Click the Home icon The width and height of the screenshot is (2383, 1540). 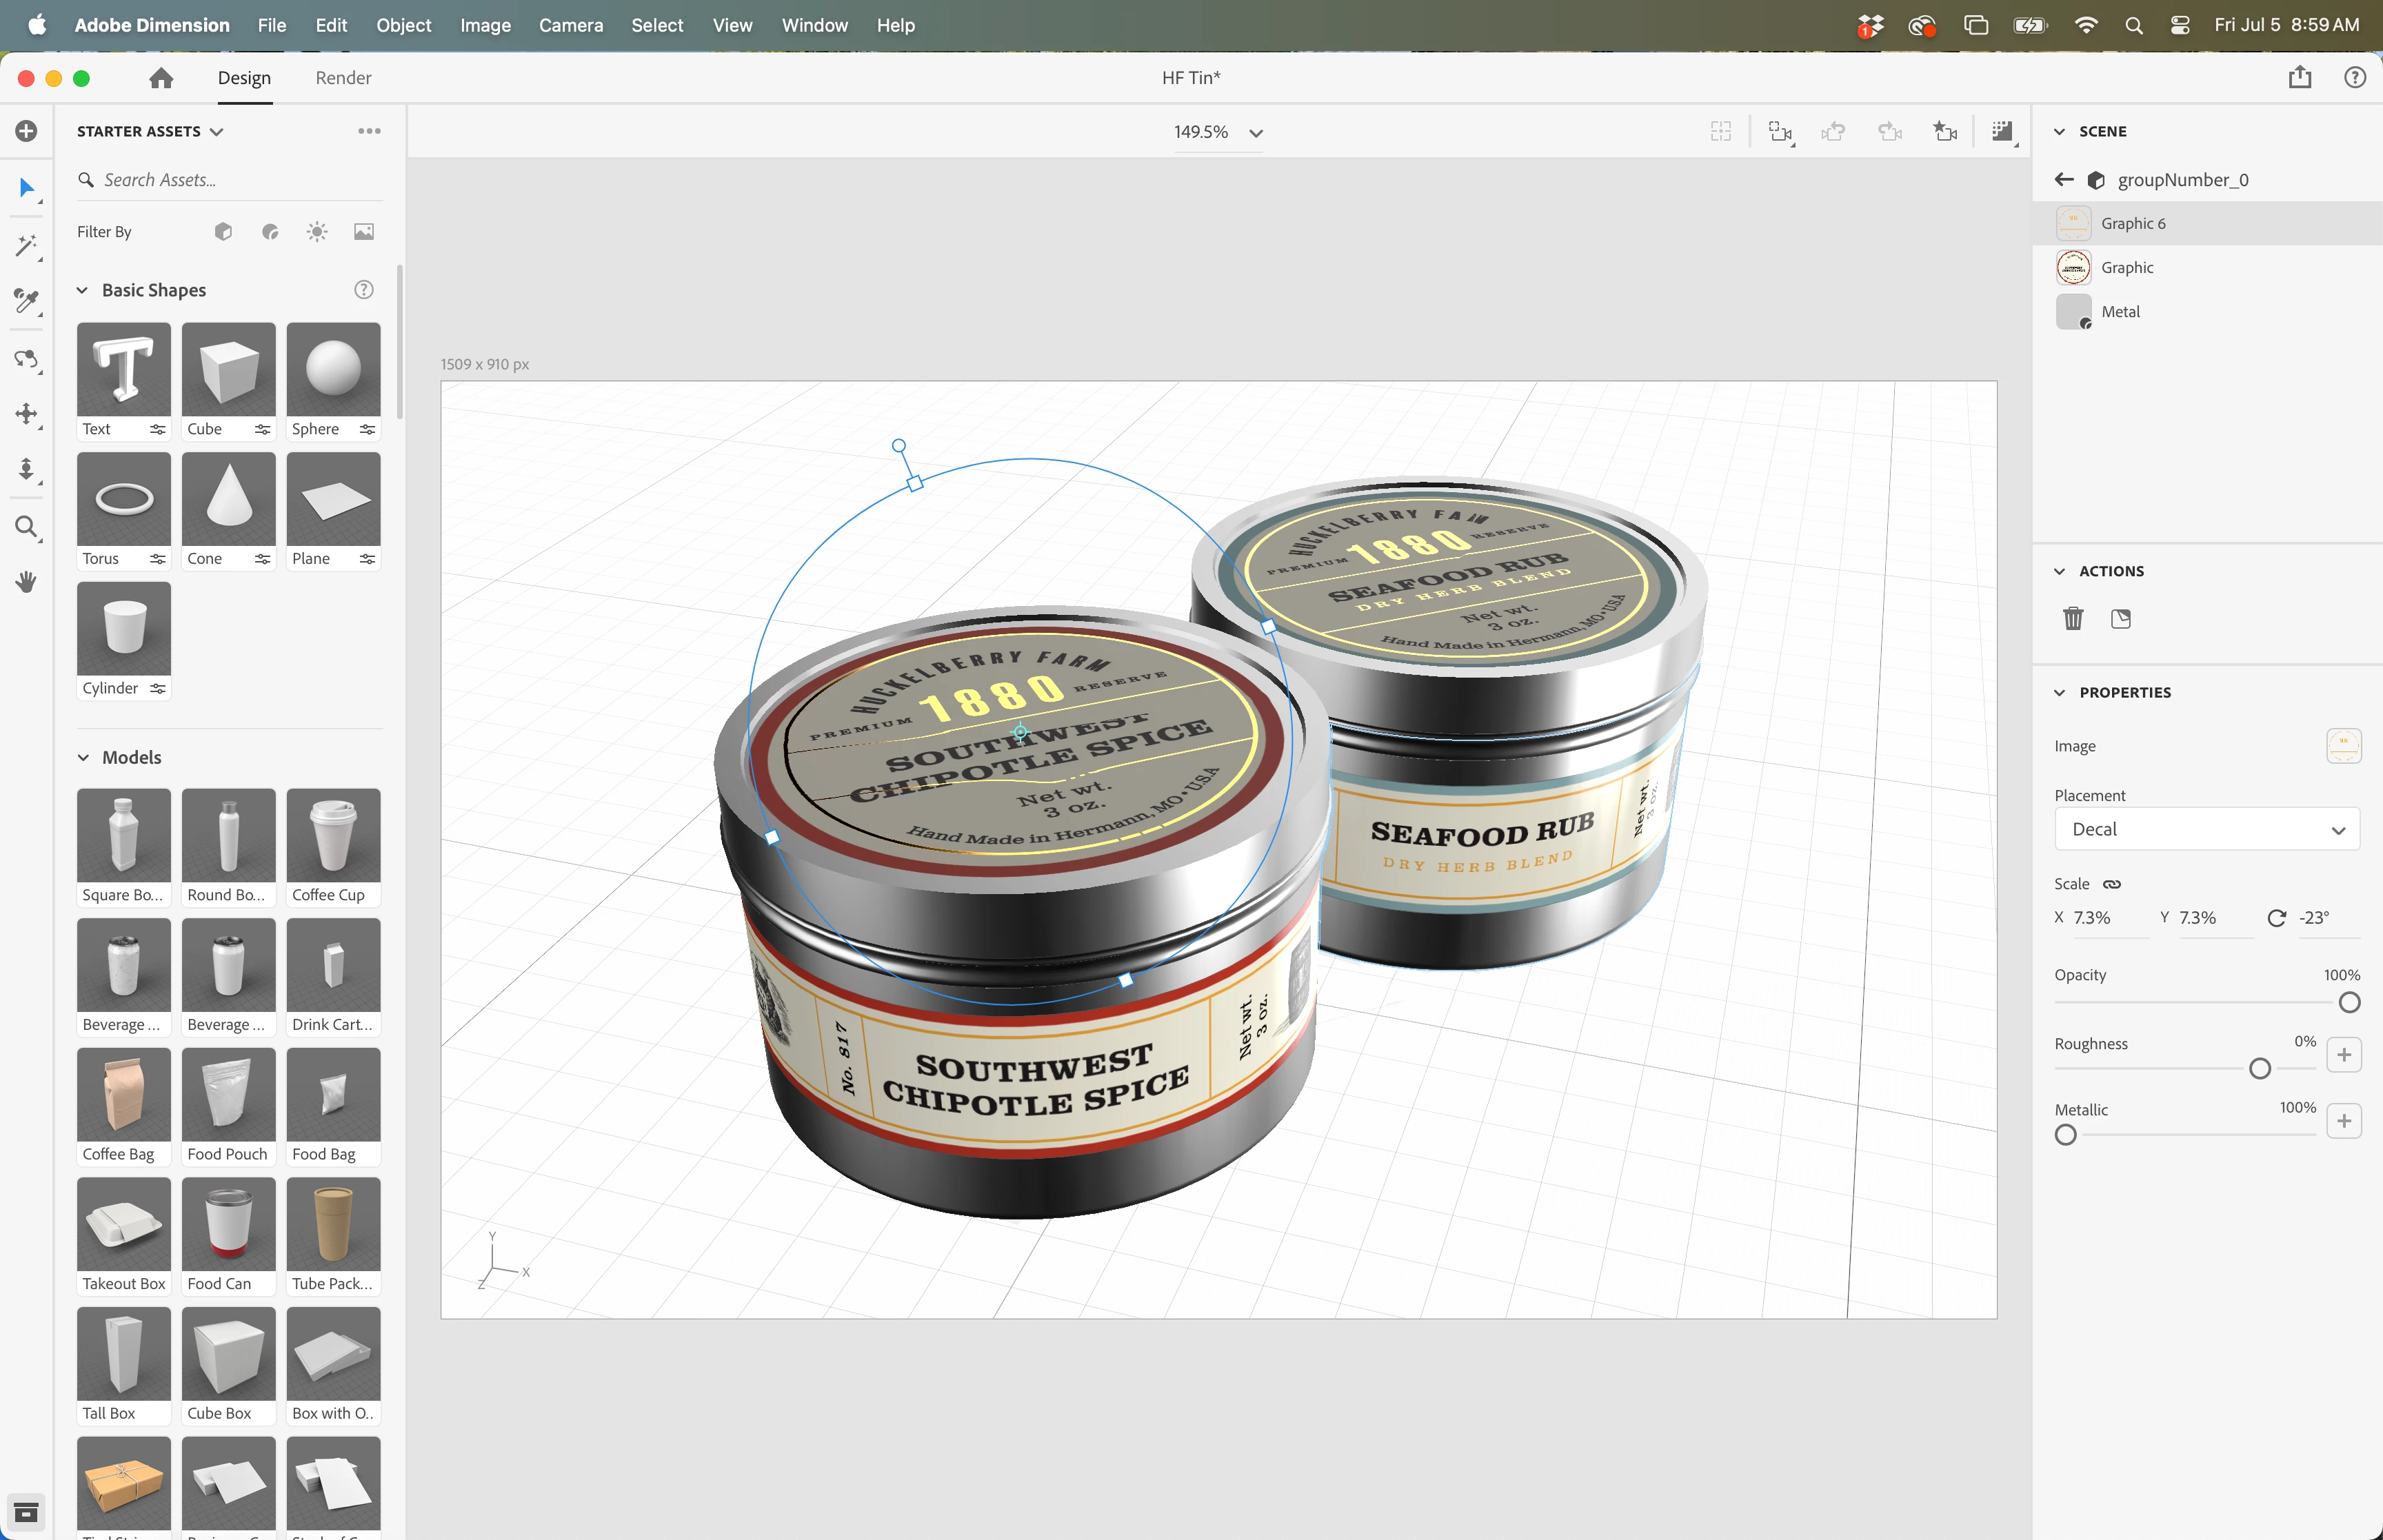(x=161, y=78)
